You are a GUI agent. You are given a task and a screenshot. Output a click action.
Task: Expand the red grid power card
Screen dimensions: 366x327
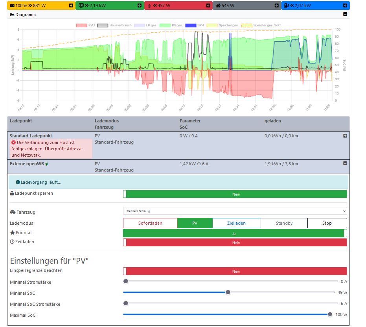pos(208,6)
